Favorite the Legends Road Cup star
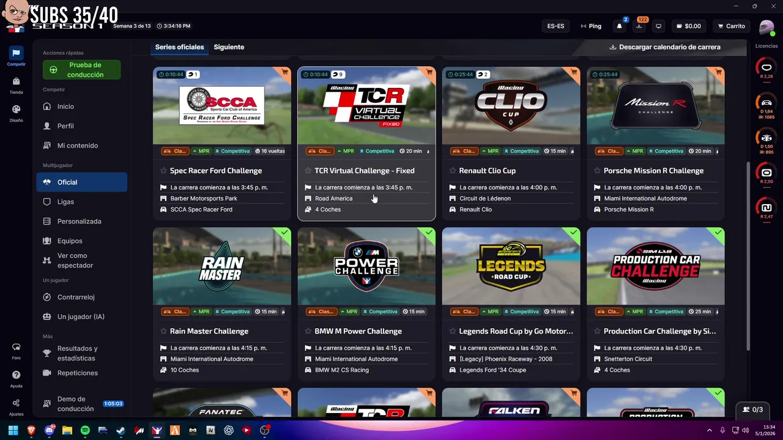The height and width of the screenshot is (440, 783). [x=453, y=331]
